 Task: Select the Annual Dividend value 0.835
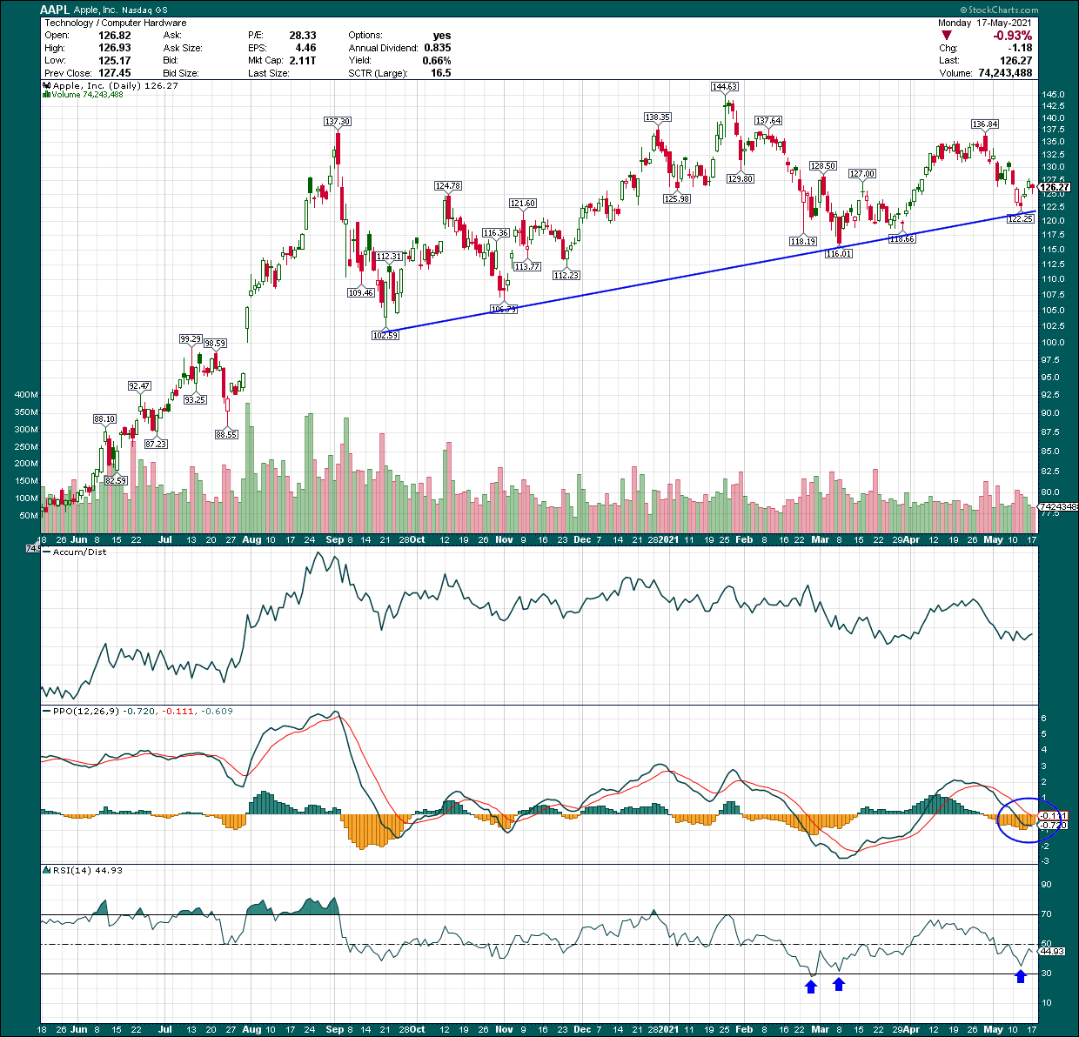pyautogui.click(x=438, y=48)
